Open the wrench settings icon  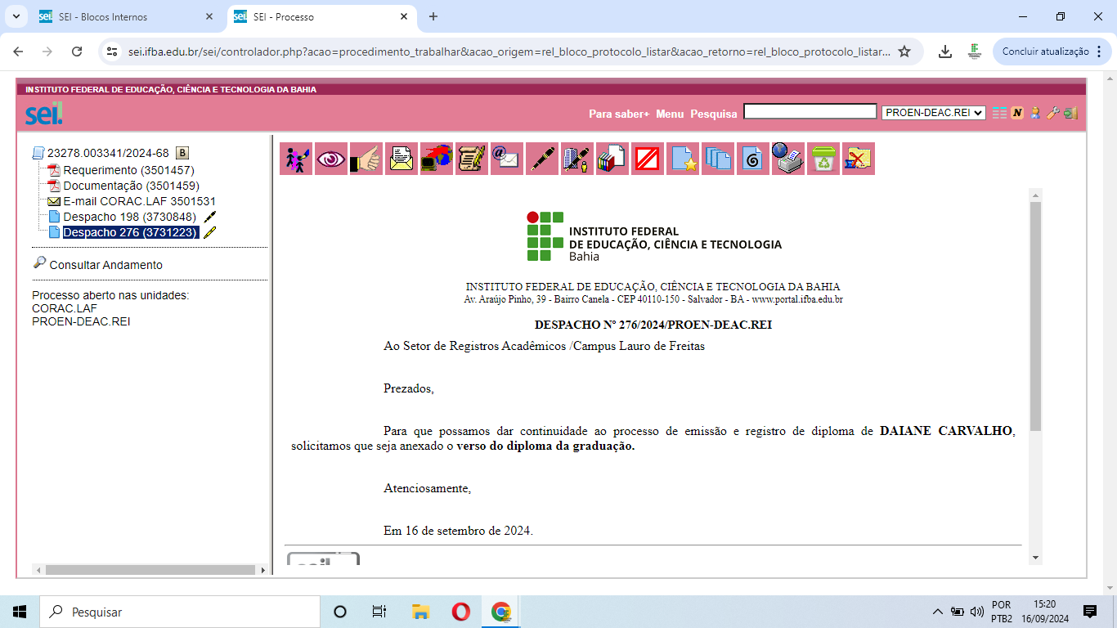[1053, 113]
